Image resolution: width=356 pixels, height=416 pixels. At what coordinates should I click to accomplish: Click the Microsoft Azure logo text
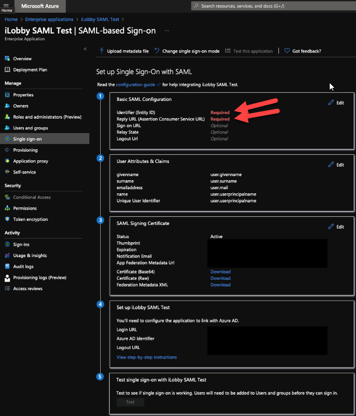[x=40, y=6]
